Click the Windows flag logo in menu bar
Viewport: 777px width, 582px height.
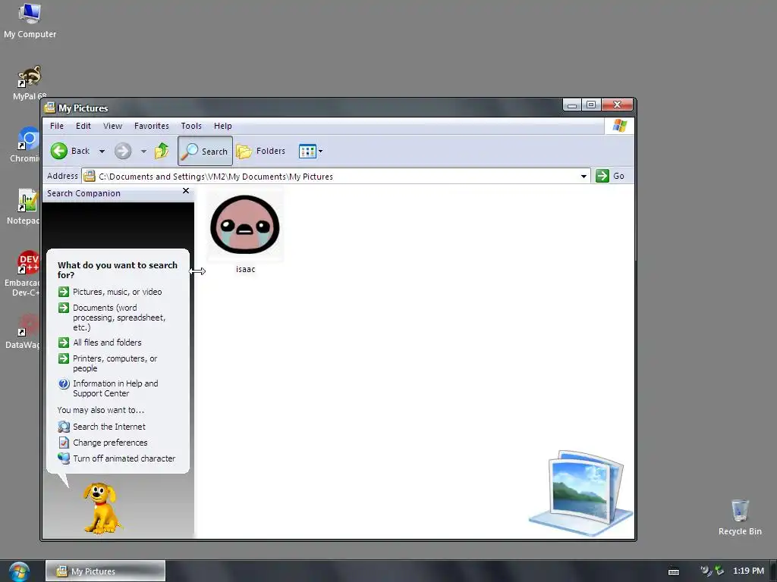click(619, 125)
